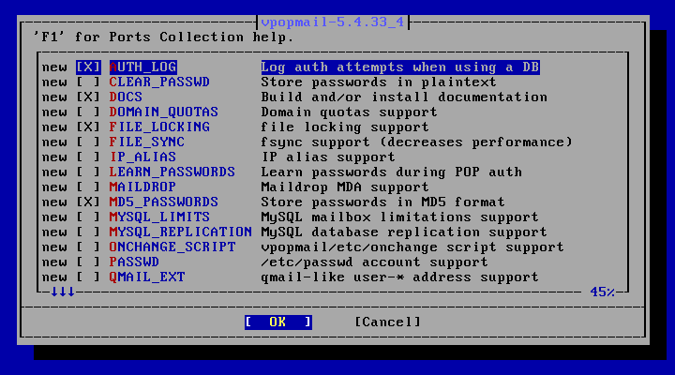
Task: Enable the FILE_SYNC checkbox
Action: pyautogui.click(x=88, y=142)
